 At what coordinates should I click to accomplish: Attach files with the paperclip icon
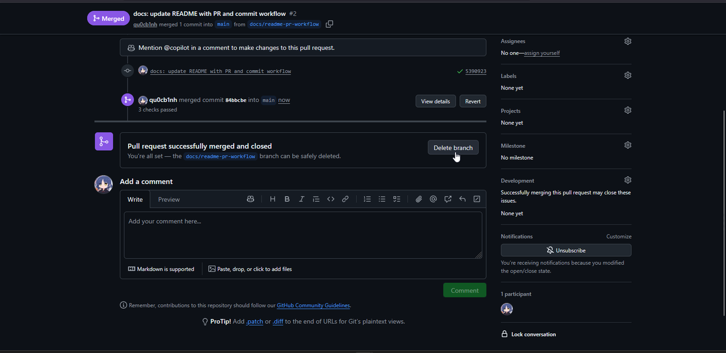[419, 199]
